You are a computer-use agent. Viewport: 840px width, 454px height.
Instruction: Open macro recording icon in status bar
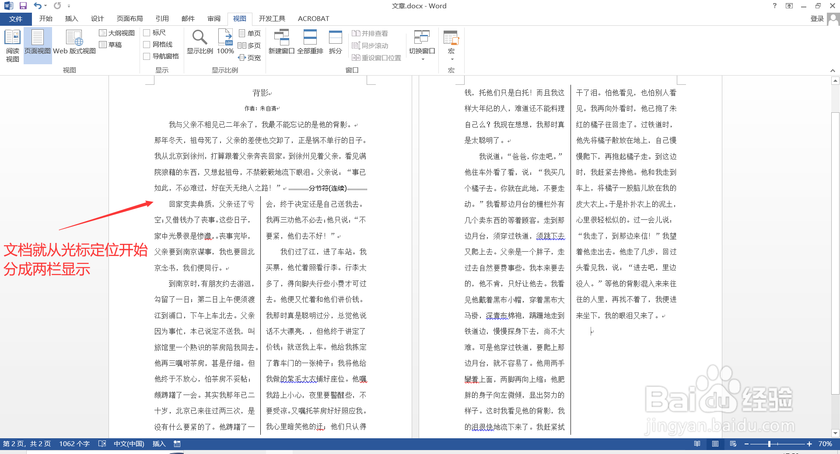coord(177,444)
